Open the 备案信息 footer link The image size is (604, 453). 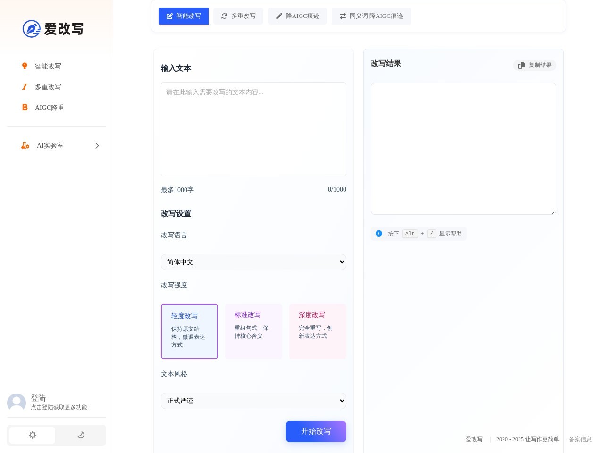coord(580,439)
